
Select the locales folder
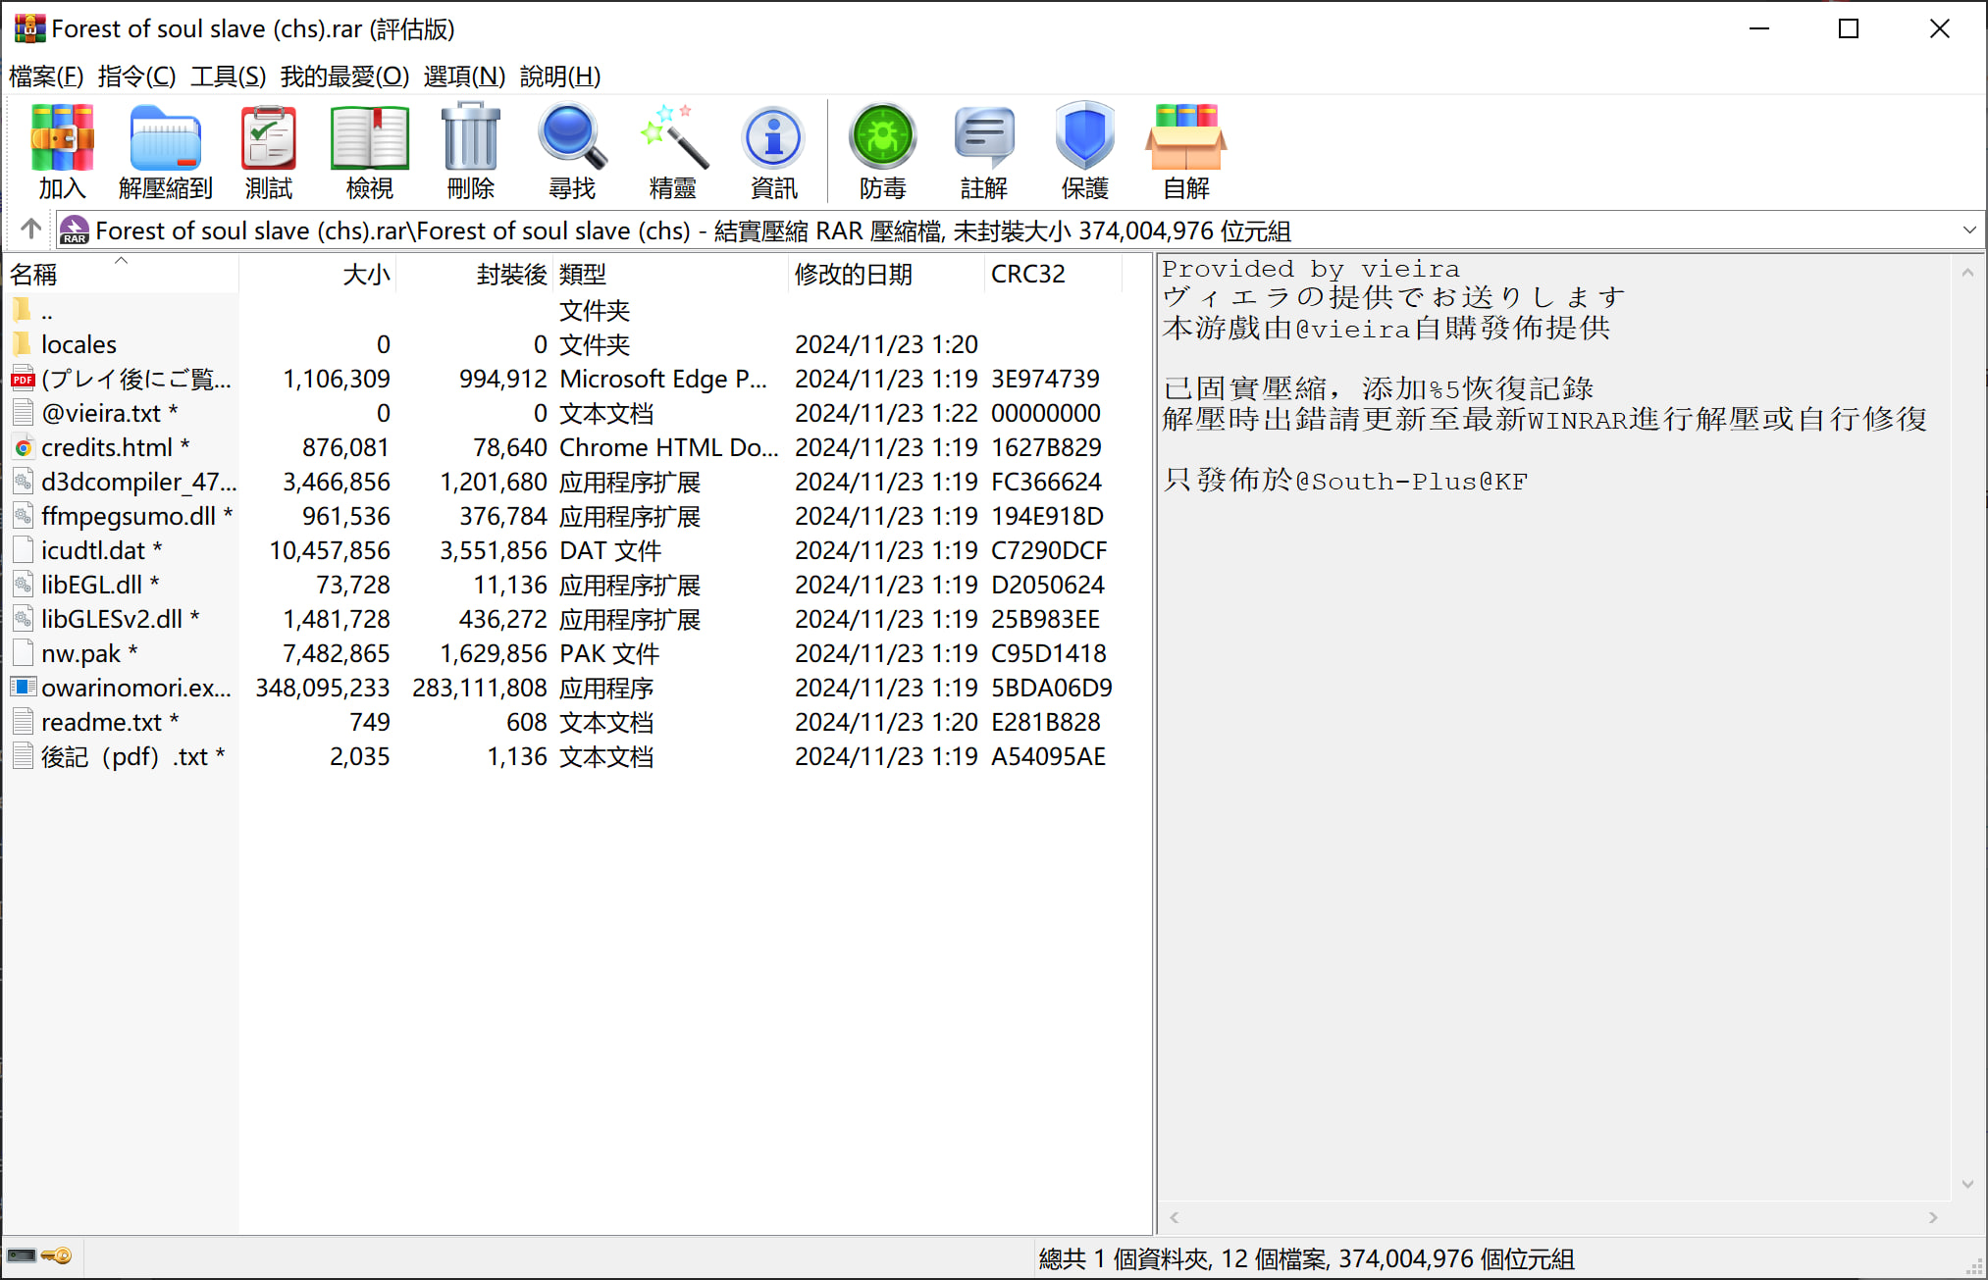click(x=78, y=344)
